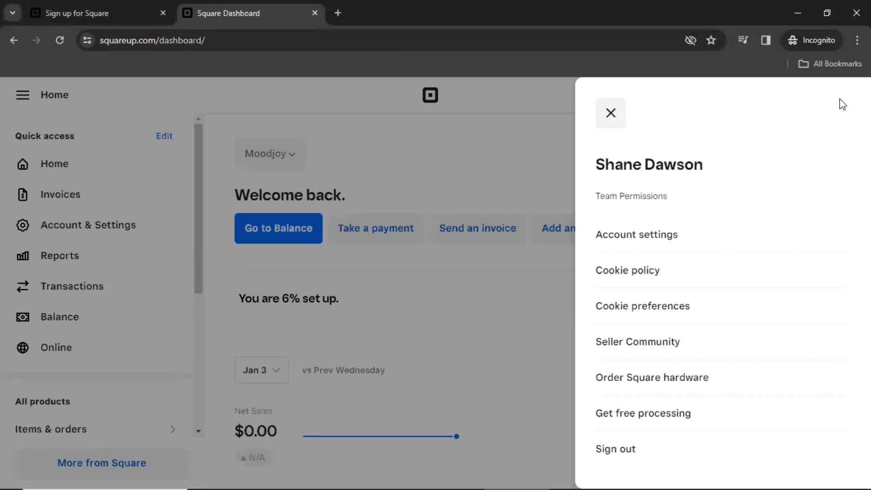Open the Account & Settings icon
The image size is (871, 490).
[x=22, y=225]
